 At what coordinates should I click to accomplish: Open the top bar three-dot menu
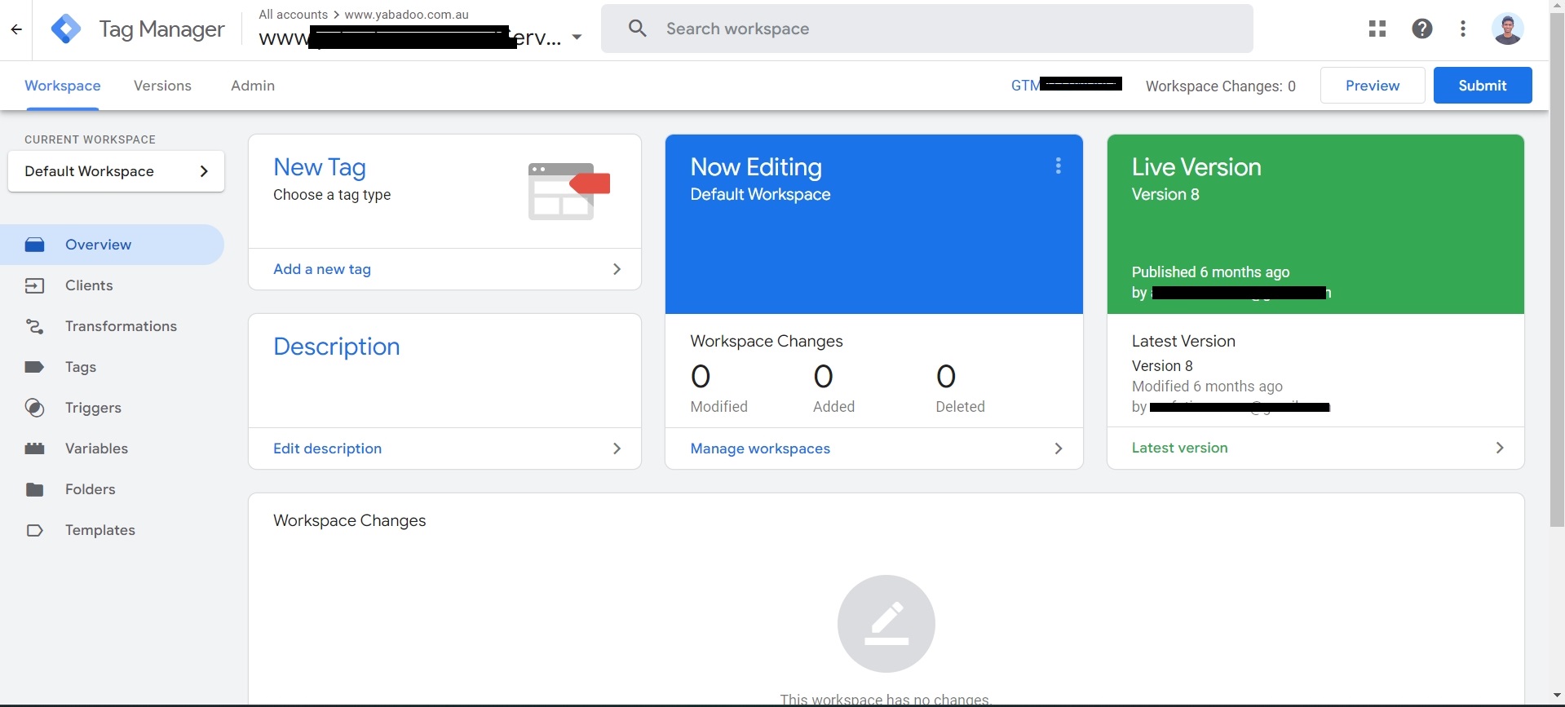[x=1463, y=29]
